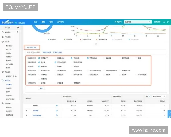The width and height of the screenshot is (171, 137).
Task: Click the 确定 confirm button
Action: (42, 88)
